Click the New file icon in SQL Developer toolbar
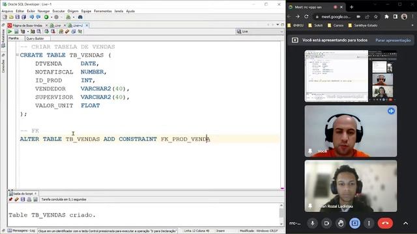Screen dimensions: 417x234 (x=5, y=18)
